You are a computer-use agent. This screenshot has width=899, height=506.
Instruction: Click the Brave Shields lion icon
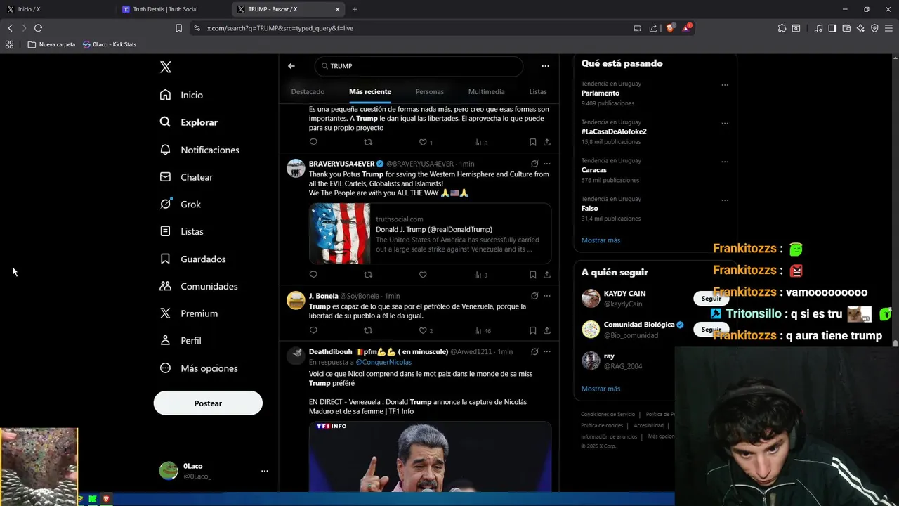(x=669, y=28)
